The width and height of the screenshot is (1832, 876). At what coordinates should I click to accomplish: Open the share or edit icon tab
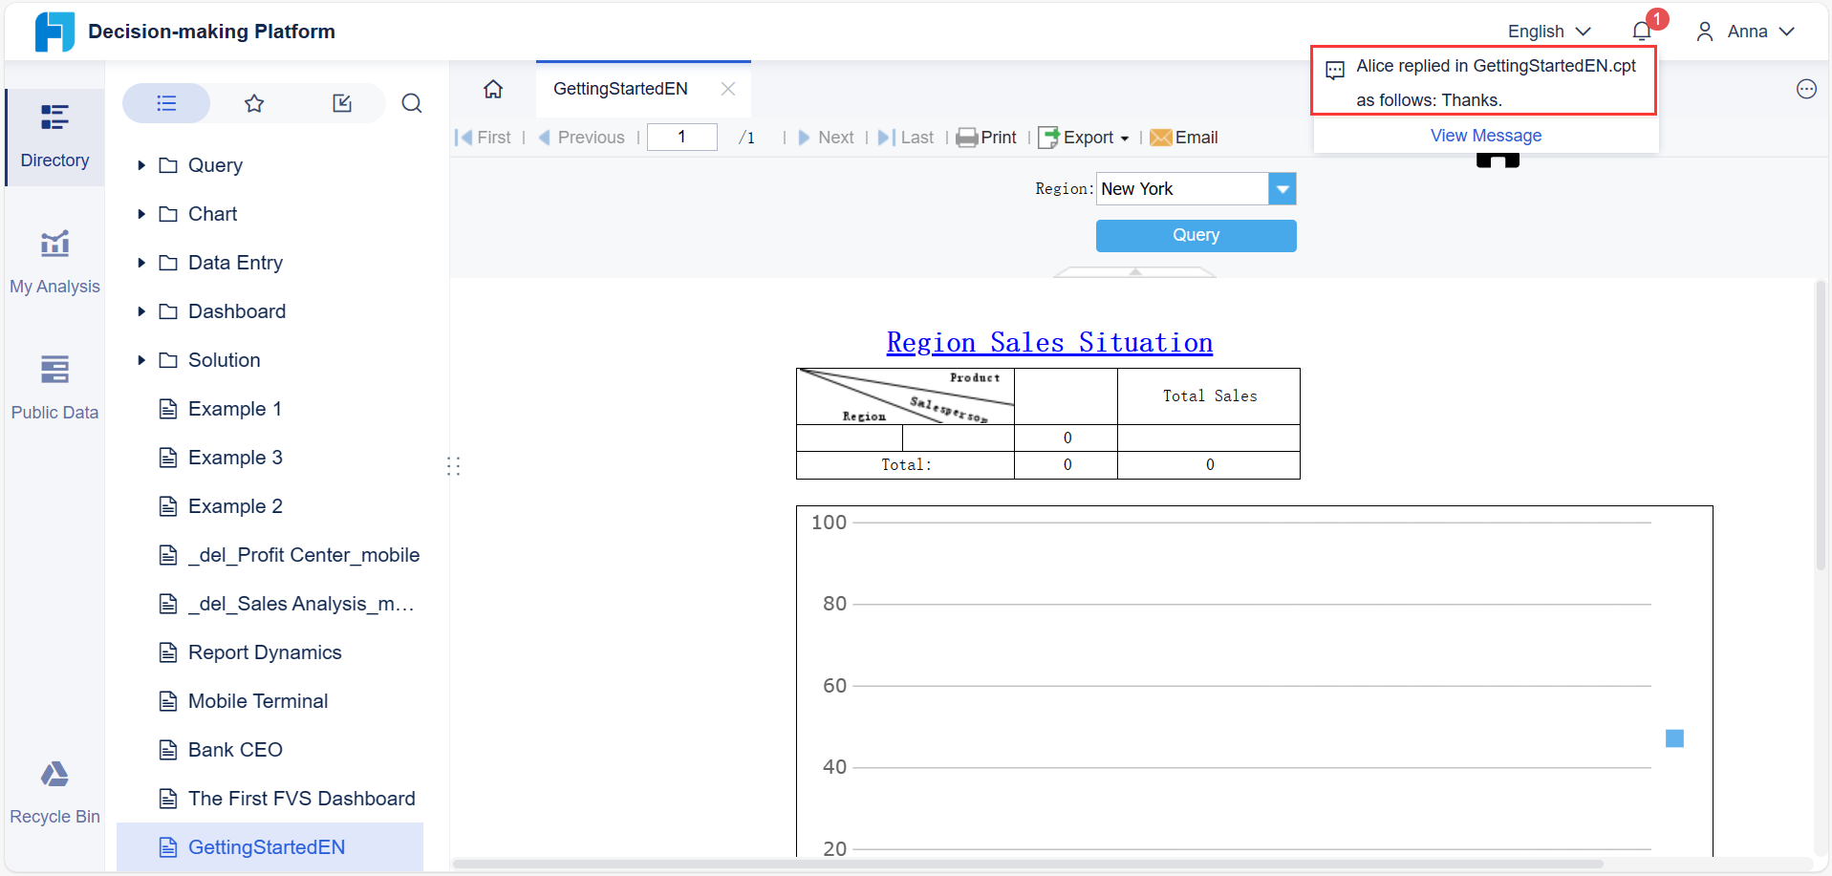(x=342, y=103)
